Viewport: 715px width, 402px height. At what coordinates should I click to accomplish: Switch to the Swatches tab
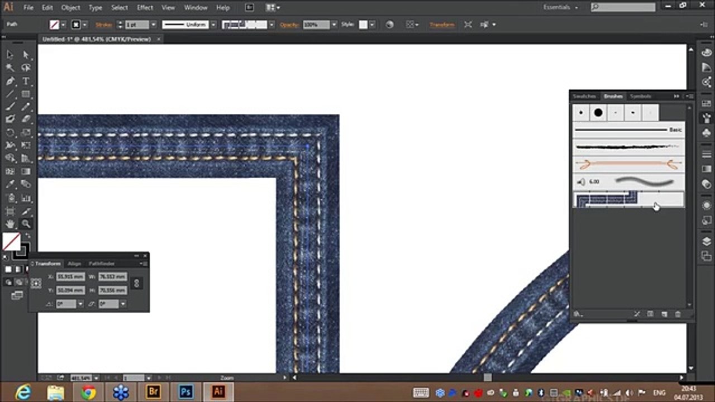point(584,96)
